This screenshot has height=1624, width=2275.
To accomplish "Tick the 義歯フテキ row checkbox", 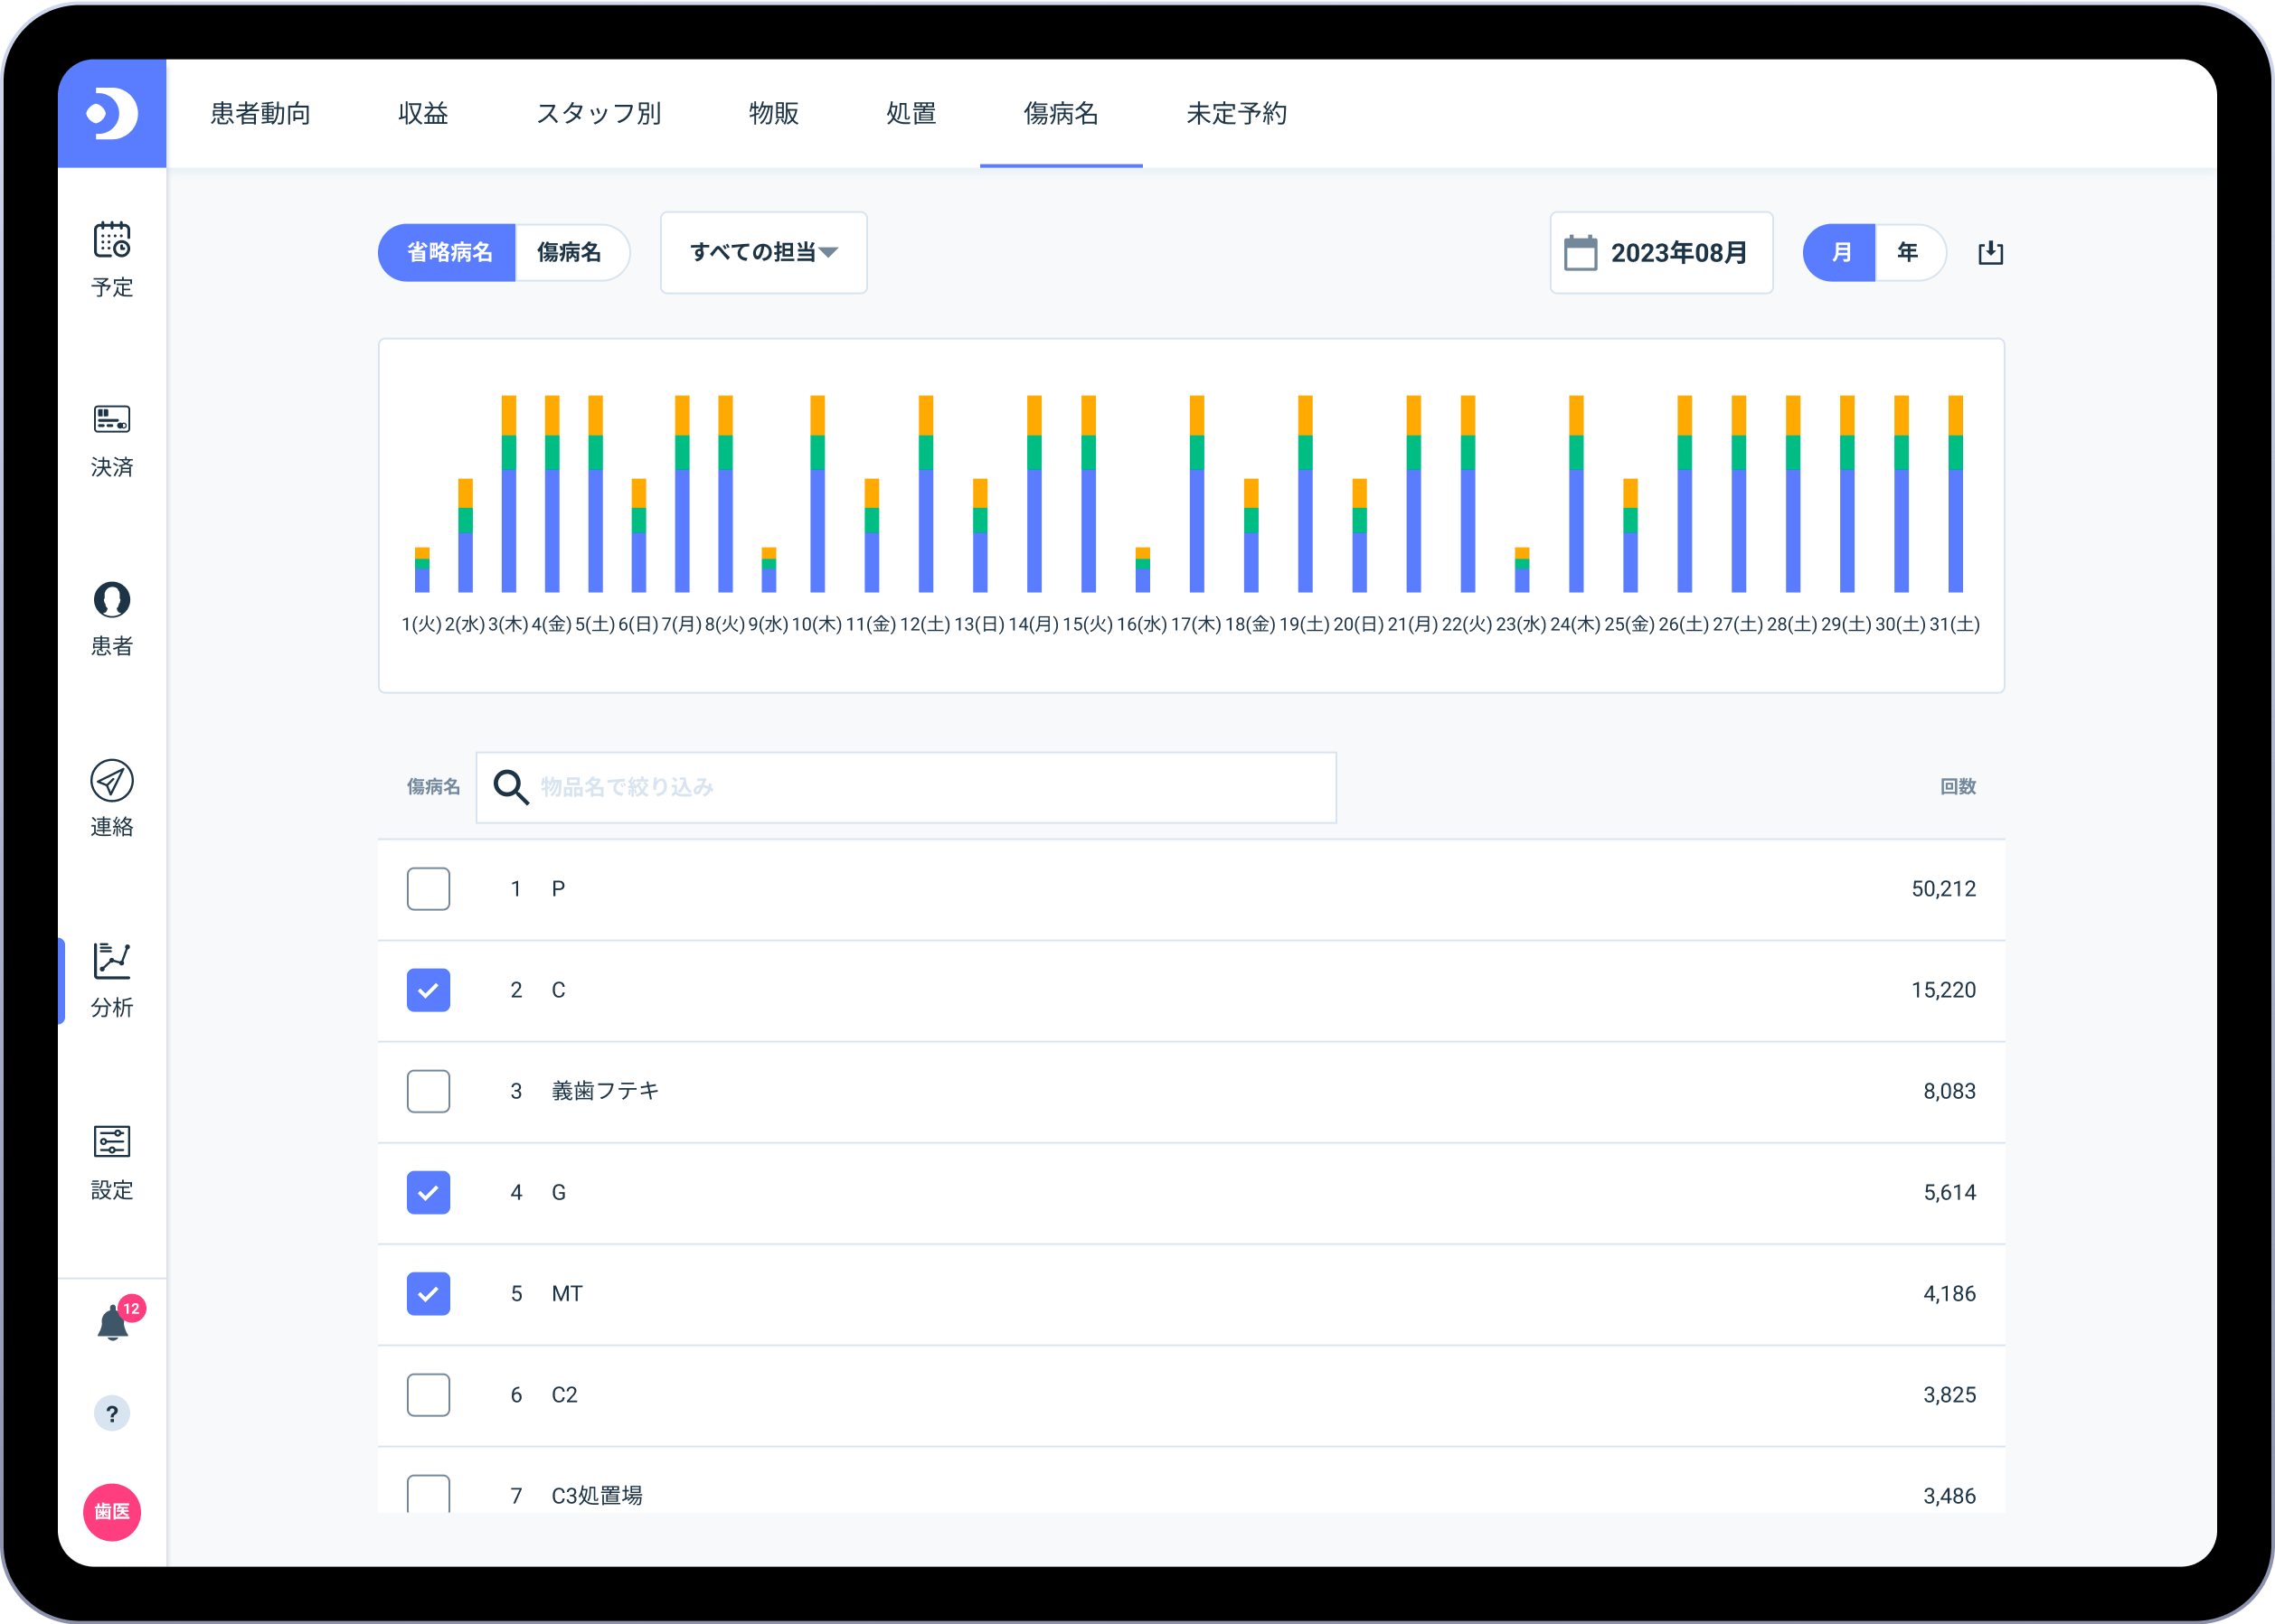I will (429, 1091).
